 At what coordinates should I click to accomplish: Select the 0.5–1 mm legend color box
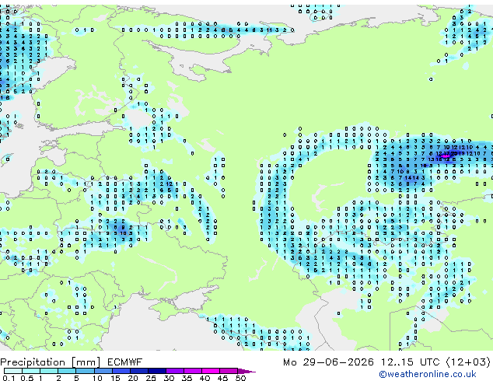pos(31,371)
